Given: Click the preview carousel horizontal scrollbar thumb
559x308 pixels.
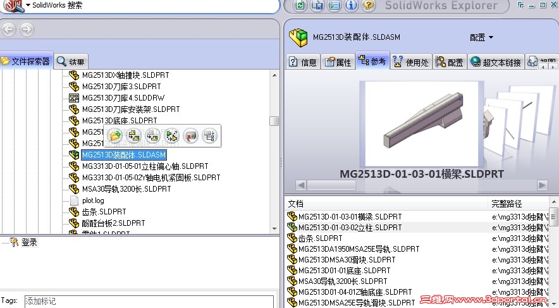Looking at the screenshot, I should 331,185.
